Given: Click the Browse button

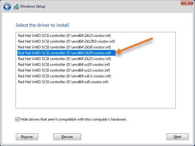Looking at the screenshot, I should coord(27,137).
